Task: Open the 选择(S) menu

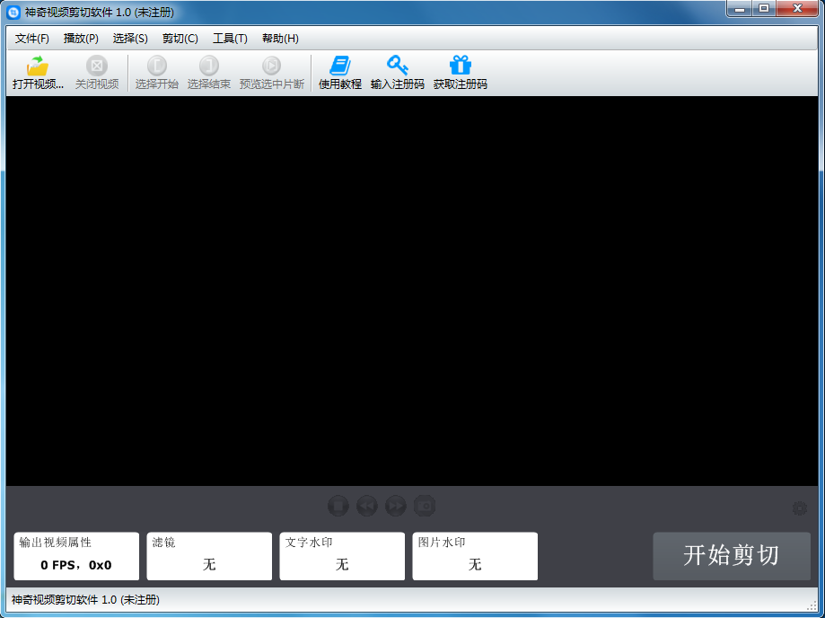Action: 130,39
